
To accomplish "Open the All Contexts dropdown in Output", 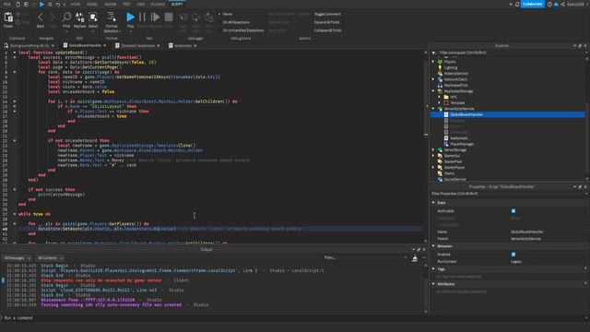I will coord(50,258).
